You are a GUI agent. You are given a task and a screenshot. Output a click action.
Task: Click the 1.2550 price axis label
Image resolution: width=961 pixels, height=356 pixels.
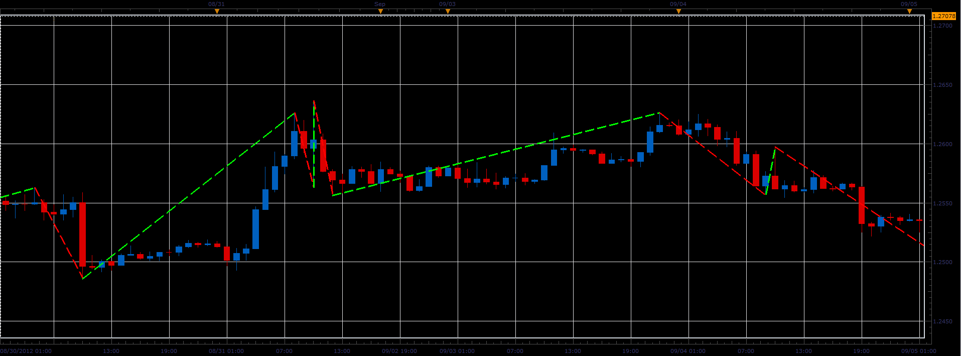pos(942,203)
